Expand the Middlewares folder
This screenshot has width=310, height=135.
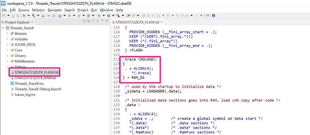(x=7, y=61)
